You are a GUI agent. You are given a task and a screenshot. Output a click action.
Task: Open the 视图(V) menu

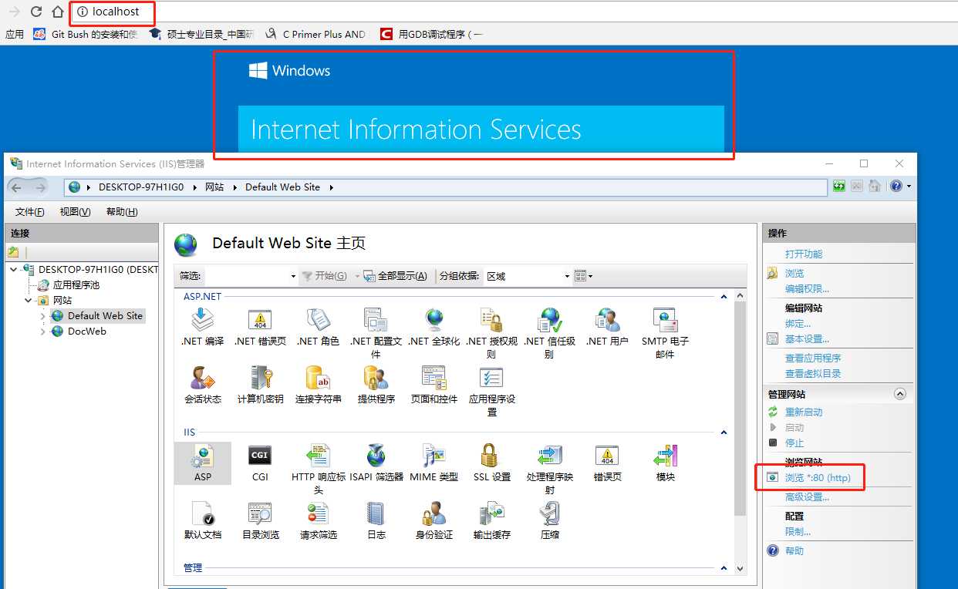point(75,212)
